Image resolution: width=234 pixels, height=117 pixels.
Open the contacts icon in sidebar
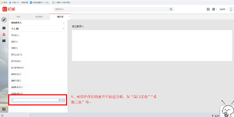[x=4, y=34]
